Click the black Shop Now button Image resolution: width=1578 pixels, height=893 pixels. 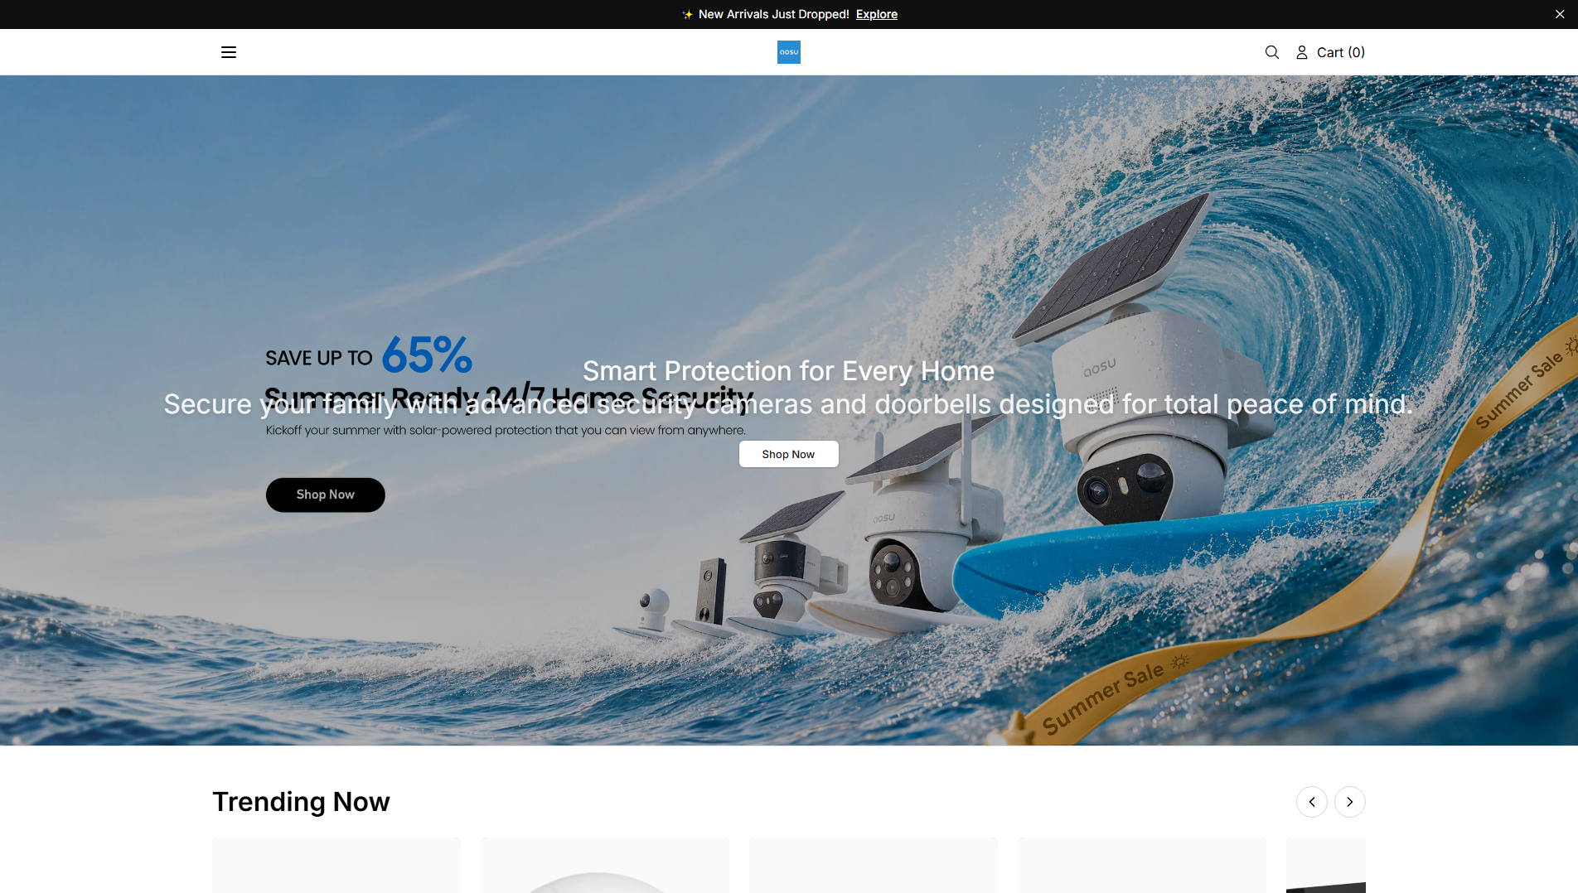[325, 495]
